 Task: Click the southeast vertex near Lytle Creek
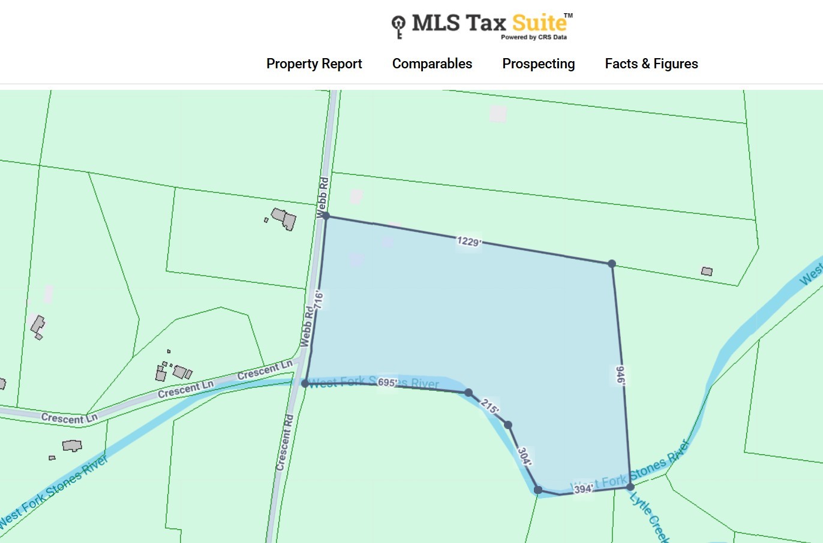pyautogui.click(x=630, y=487)
